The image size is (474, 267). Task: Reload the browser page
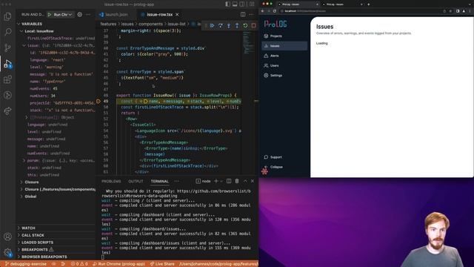click(275, 11)
